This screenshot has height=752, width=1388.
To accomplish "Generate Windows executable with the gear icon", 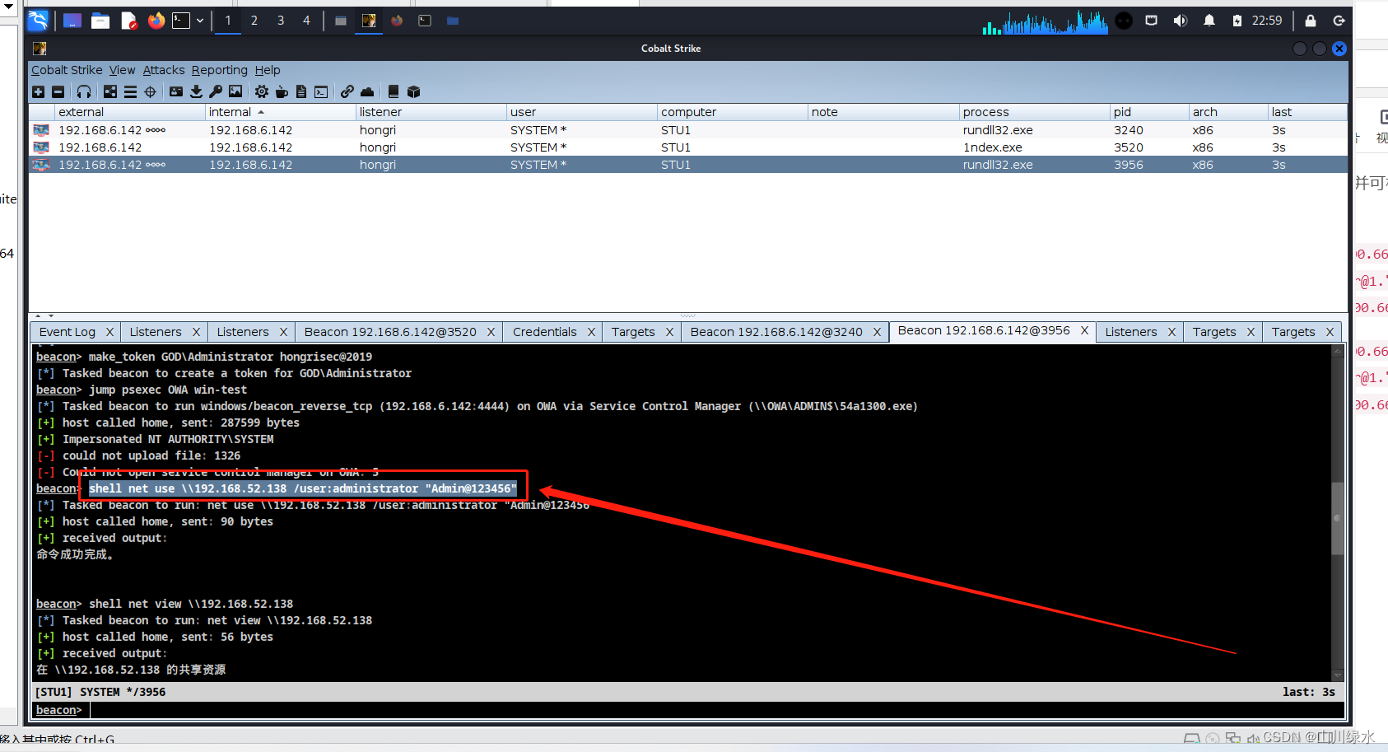I will tap(262, 91).
